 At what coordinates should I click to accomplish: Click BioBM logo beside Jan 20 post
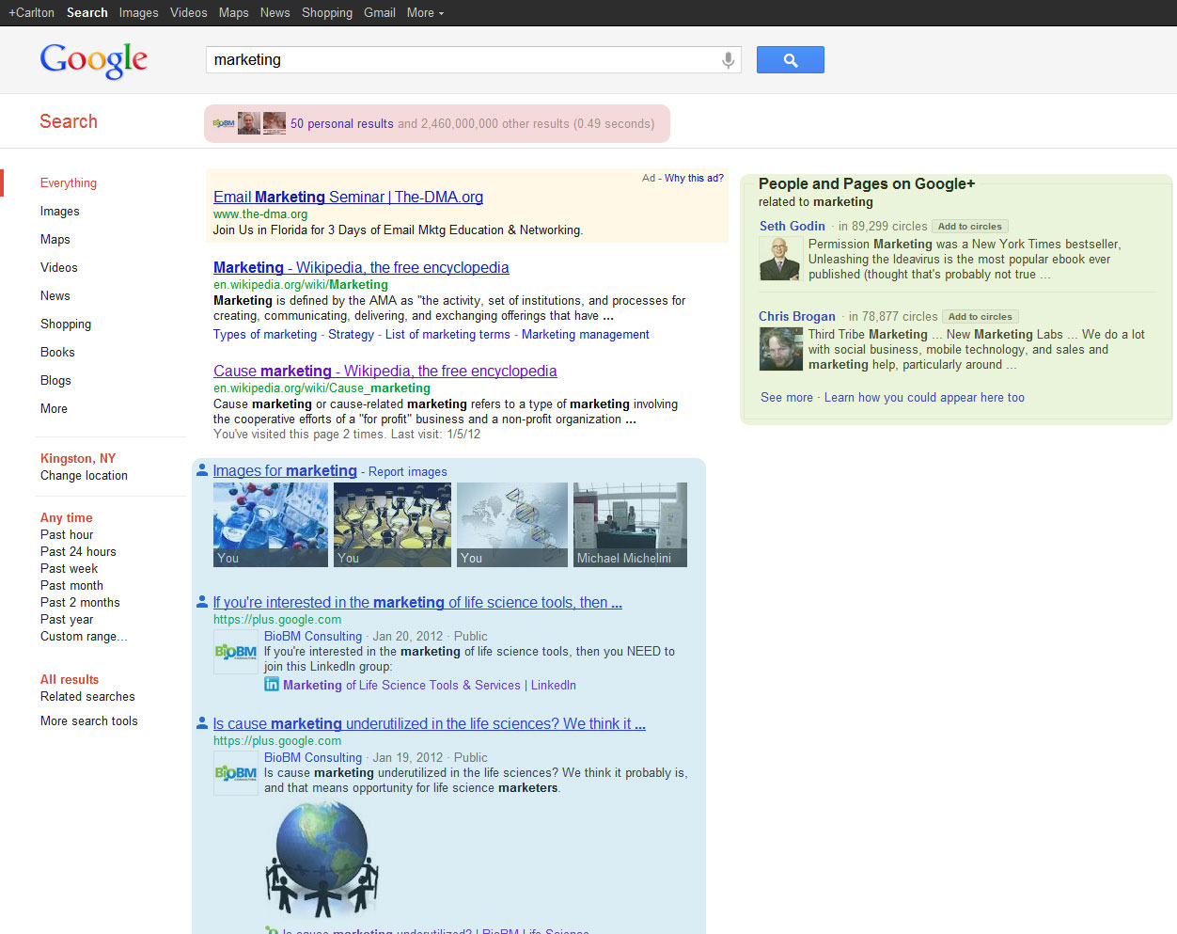click(x=235, y=652)
